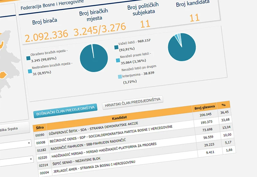Click percentage value 5,17
257x177 pixels.
(x=228, y=143)
